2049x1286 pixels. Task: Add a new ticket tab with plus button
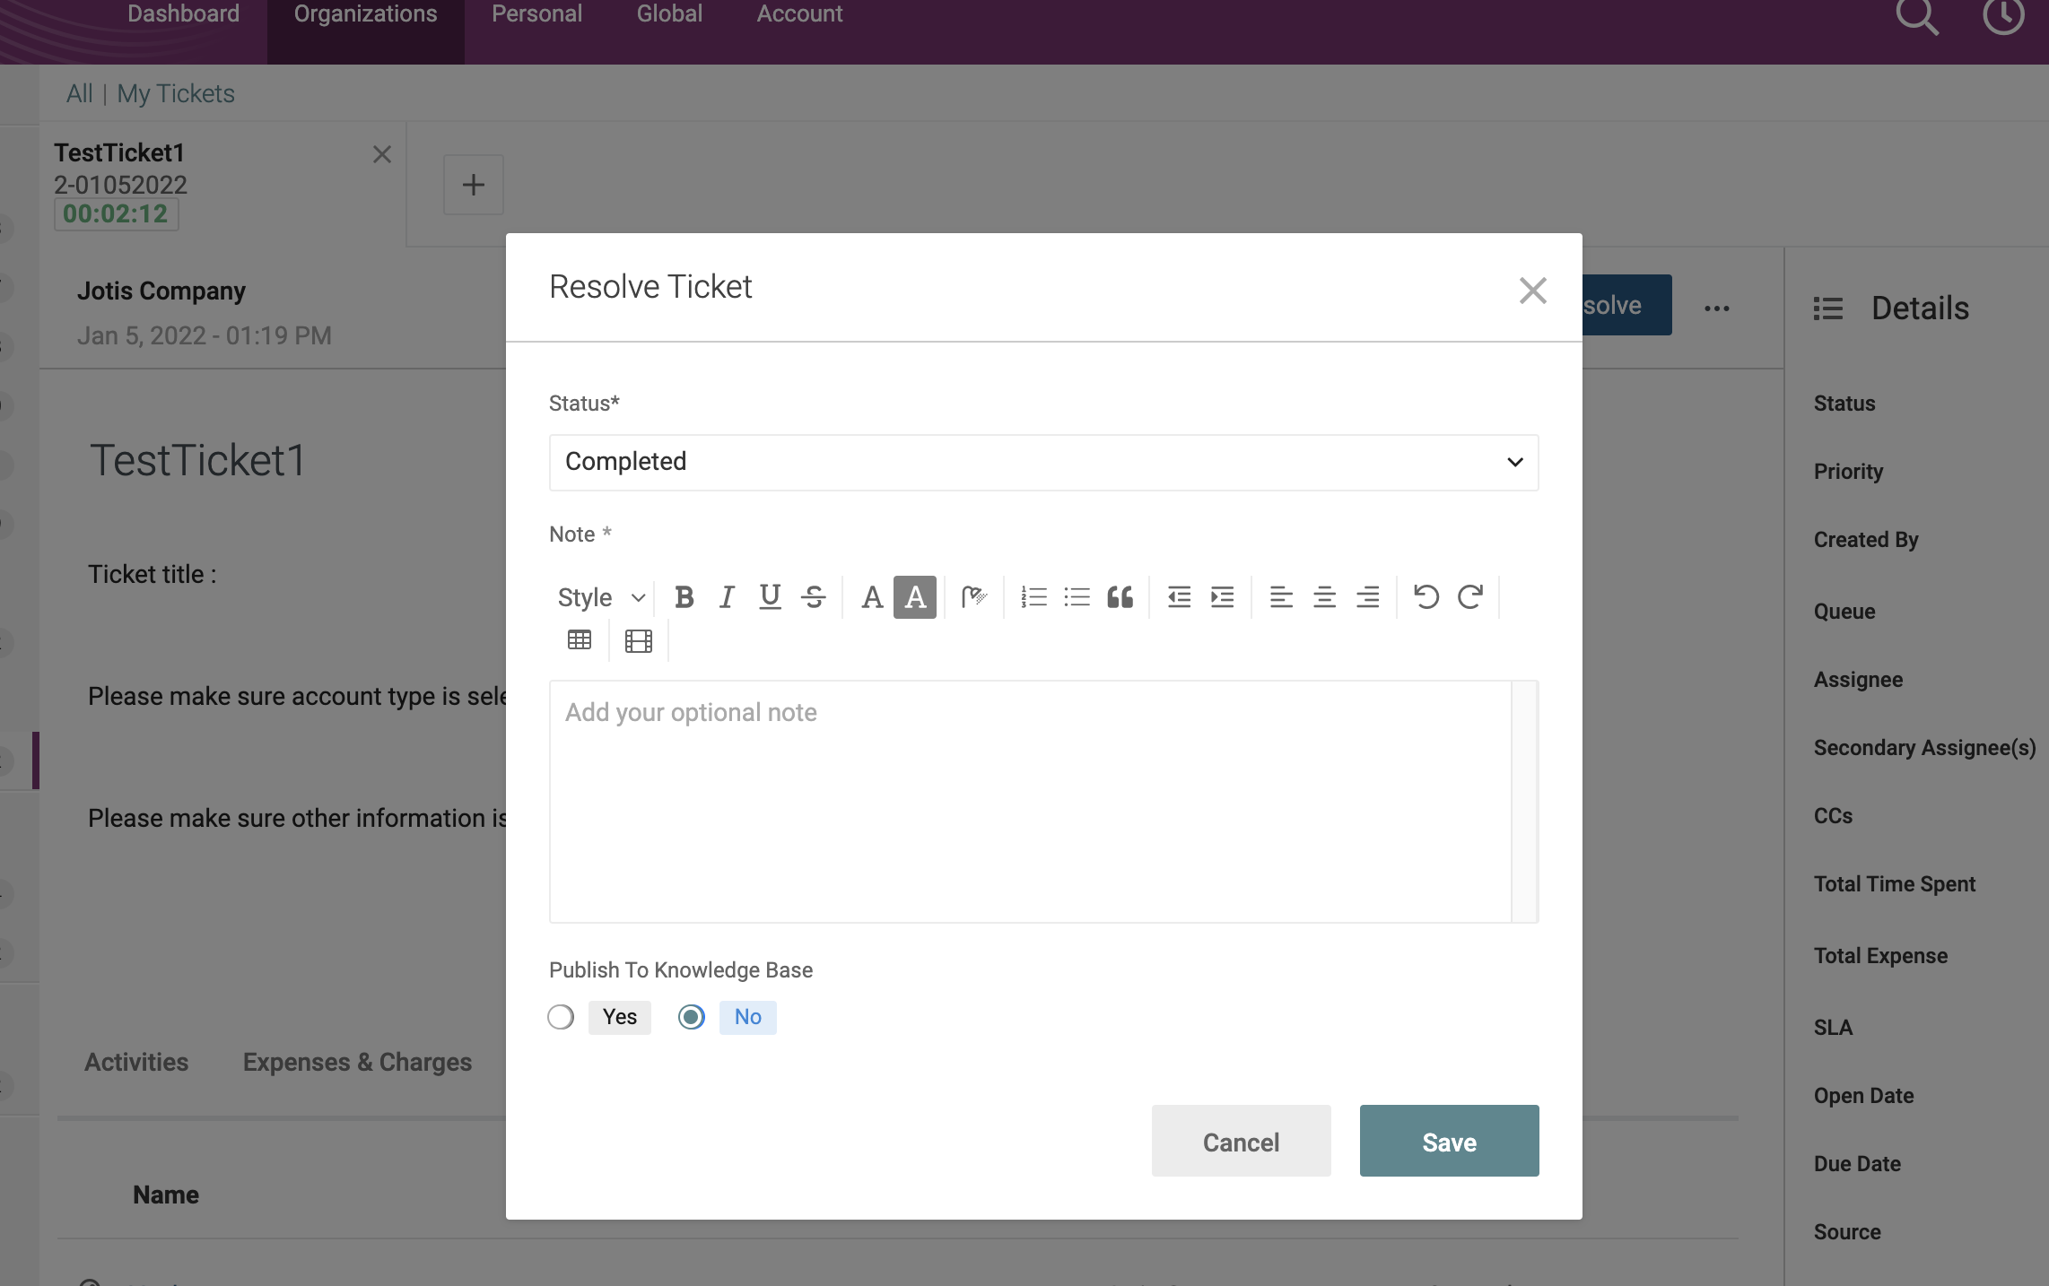click(474, 185)
